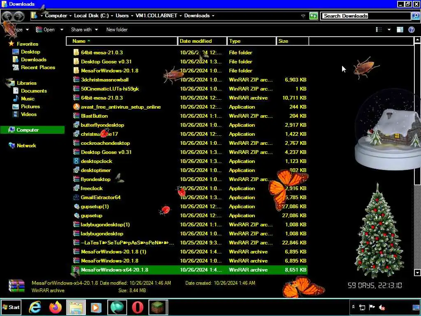Click the muted volume tray icon
This screenshot has width=421, height=316.
tap(382, 307)
